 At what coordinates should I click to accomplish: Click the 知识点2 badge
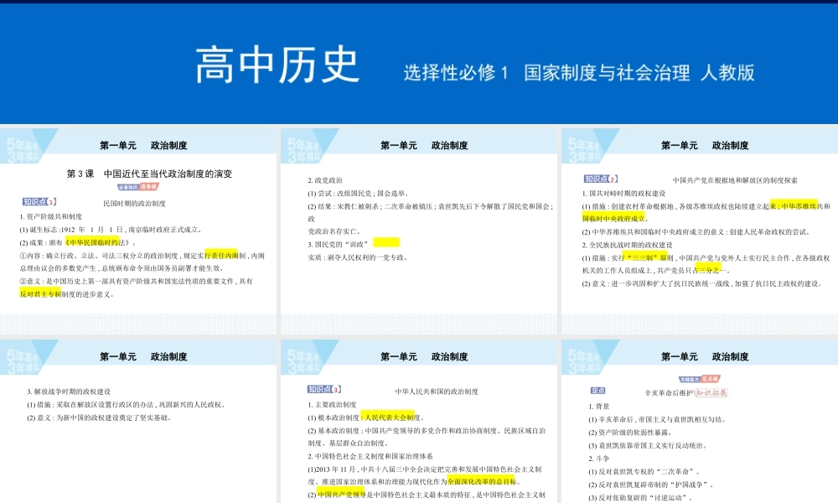[601, 179]
